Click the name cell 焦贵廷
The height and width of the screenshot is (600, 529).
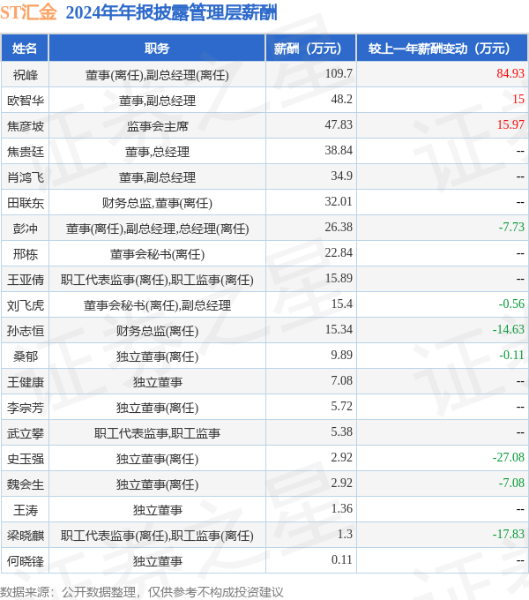(26, 152)
